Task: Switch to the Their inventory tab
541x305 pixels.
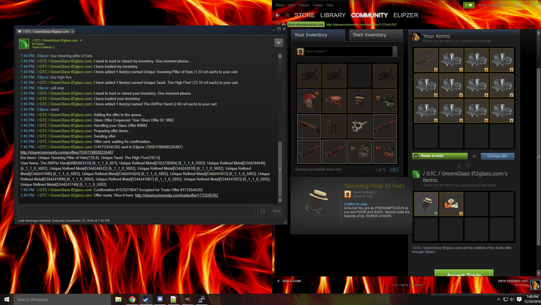Action: 369,35
